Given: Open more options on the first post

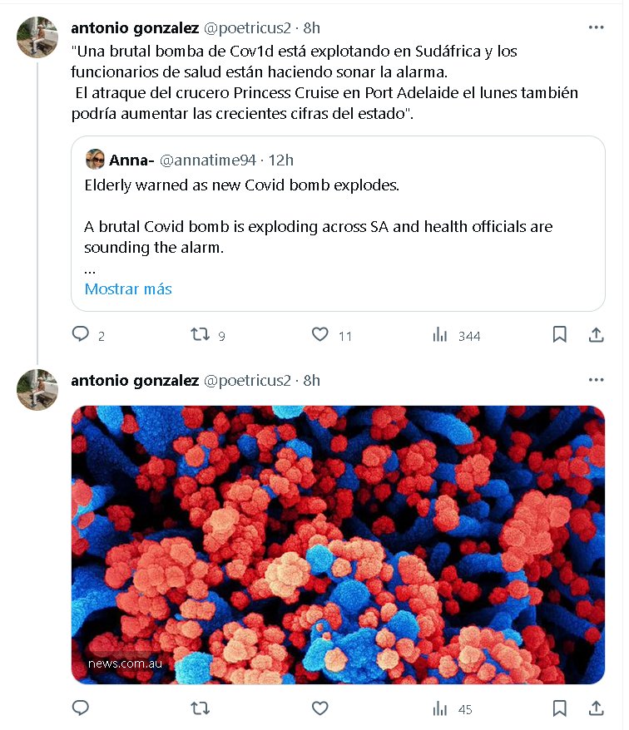Looking at the screenshot, I should click(596, 27).
